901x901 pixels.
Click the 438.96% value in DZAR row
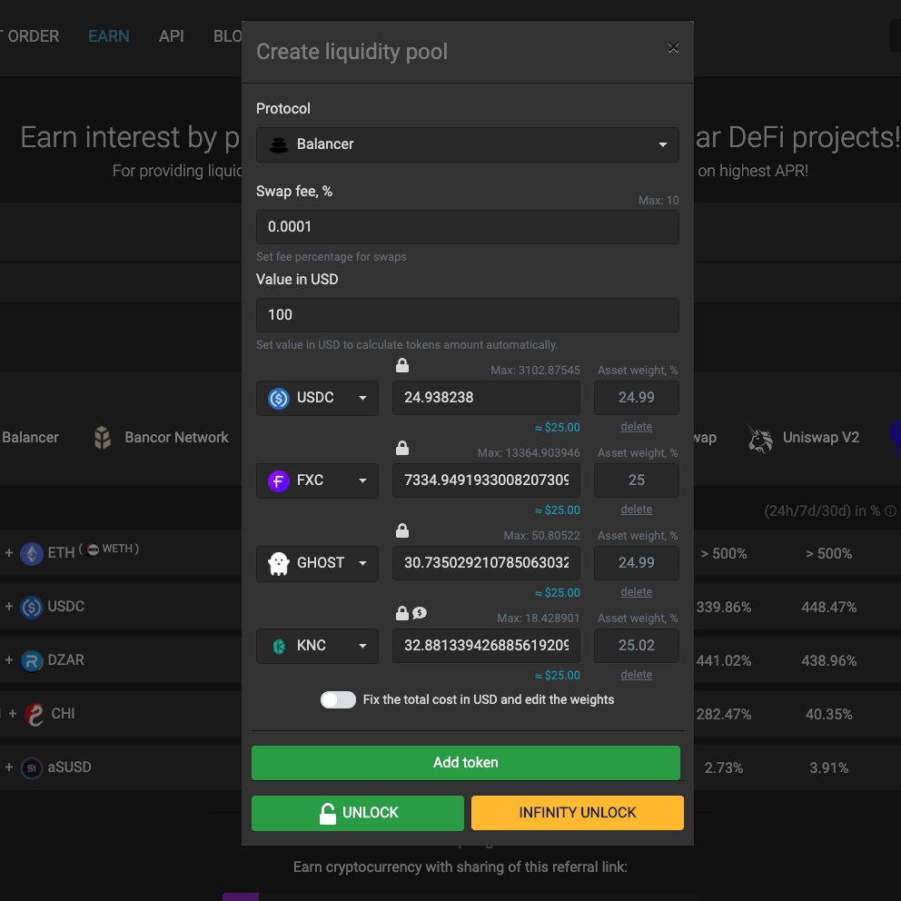[828, 661]
